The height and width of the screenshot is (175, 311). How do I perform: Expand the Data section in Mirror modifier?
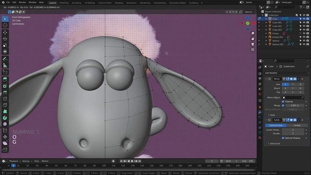(271, 115)
